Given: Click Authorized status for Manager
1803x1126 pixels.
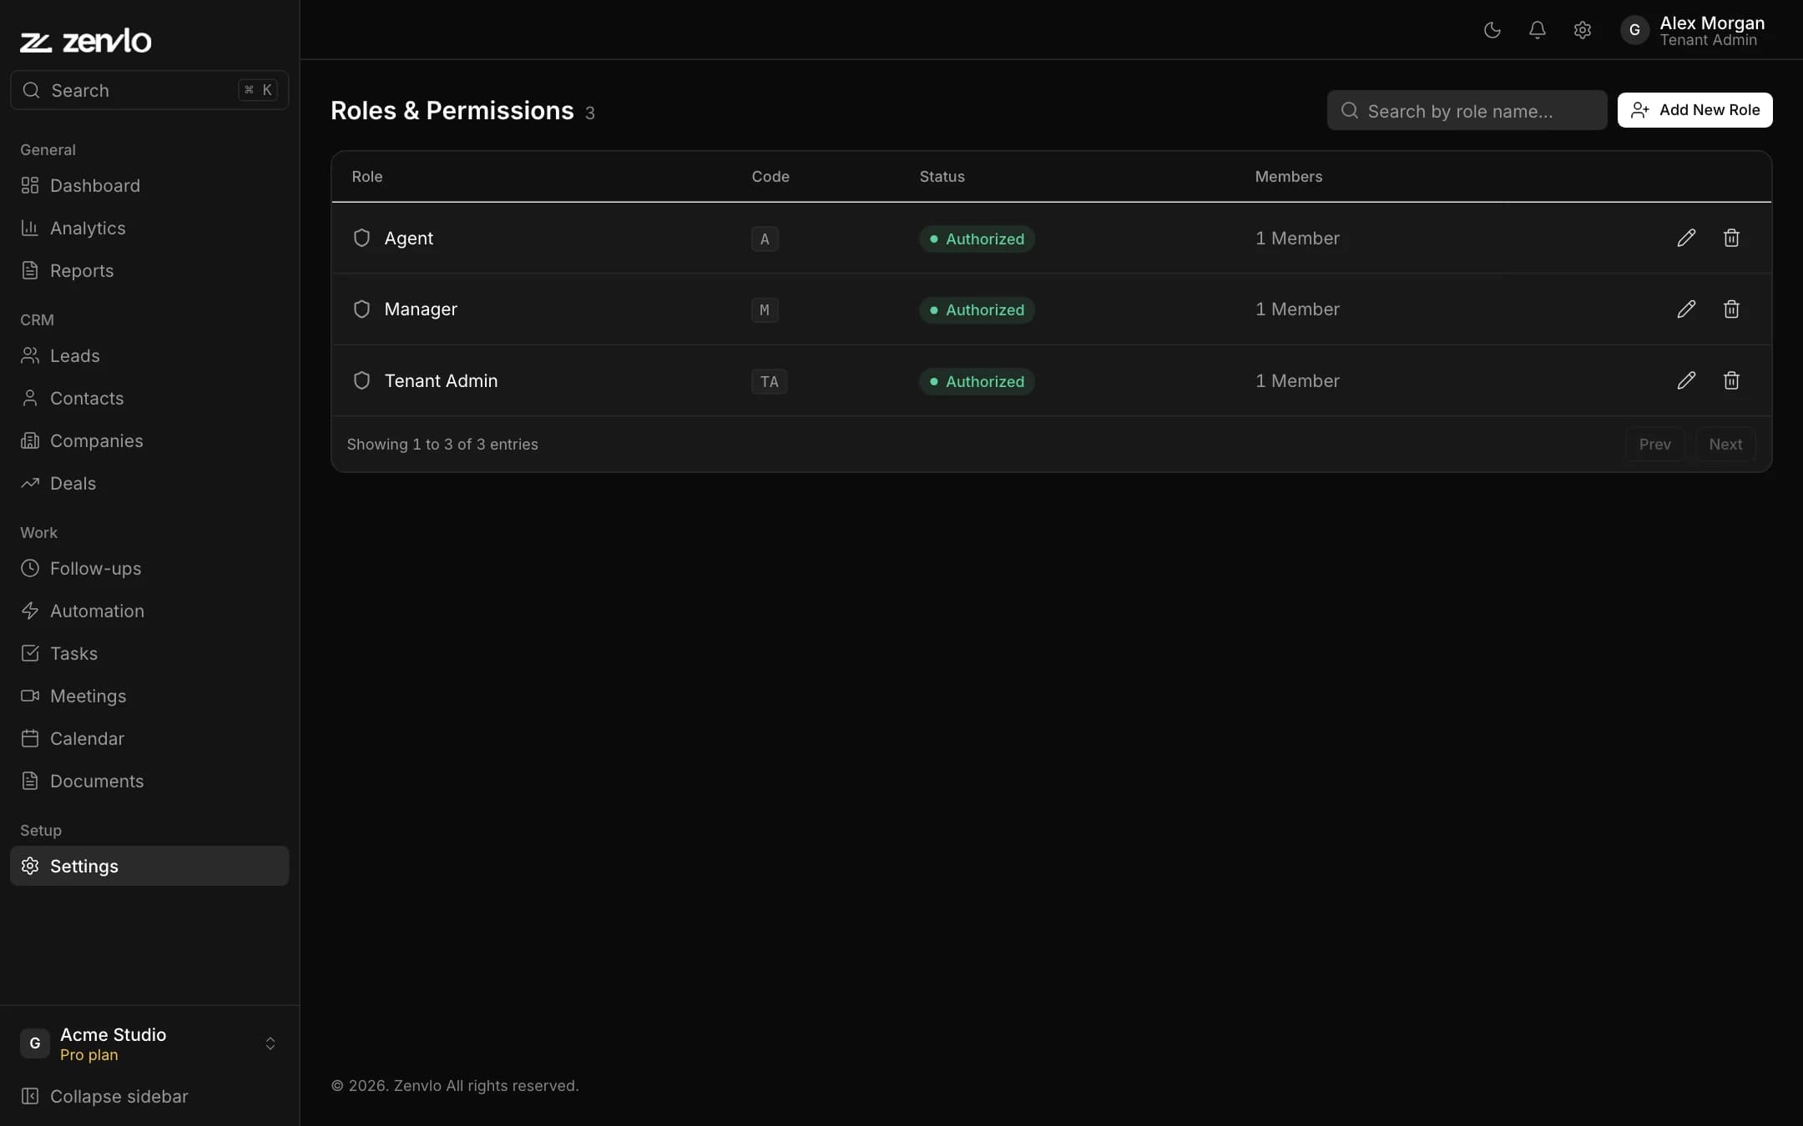Looking at the screenshot, I should pyautogui.click(x=977, y=309).
